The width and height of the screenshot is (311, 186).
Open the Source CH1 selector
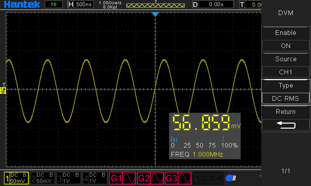[286, 72]
